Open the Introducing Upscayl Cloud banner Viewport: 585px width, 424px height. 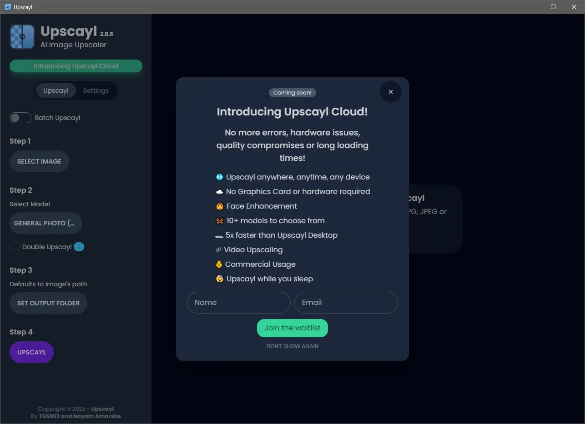[76, 66]
